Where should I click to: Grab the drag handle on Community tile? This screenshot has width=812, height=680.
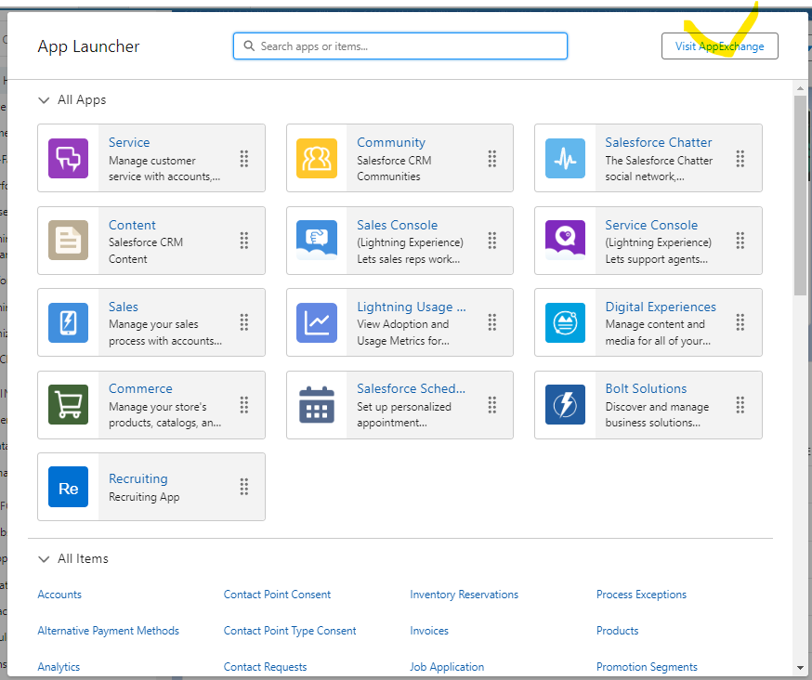coord(492,159)
